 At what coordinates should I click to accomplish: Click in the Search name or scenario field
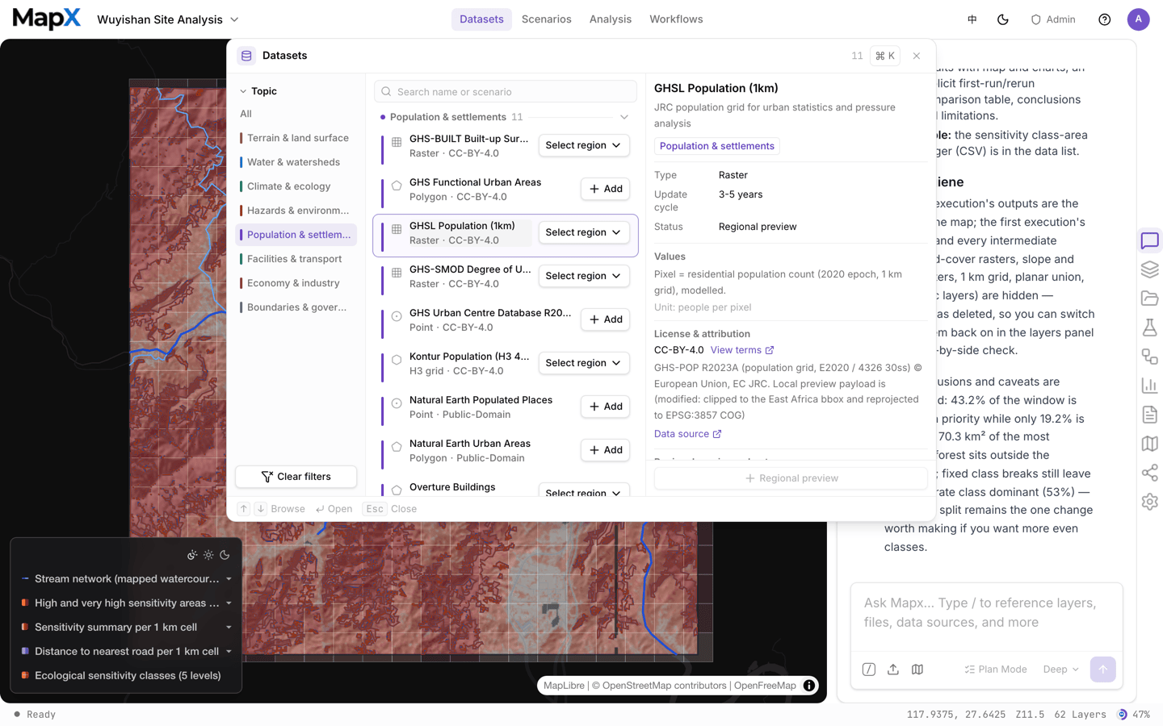coord(506,92)
